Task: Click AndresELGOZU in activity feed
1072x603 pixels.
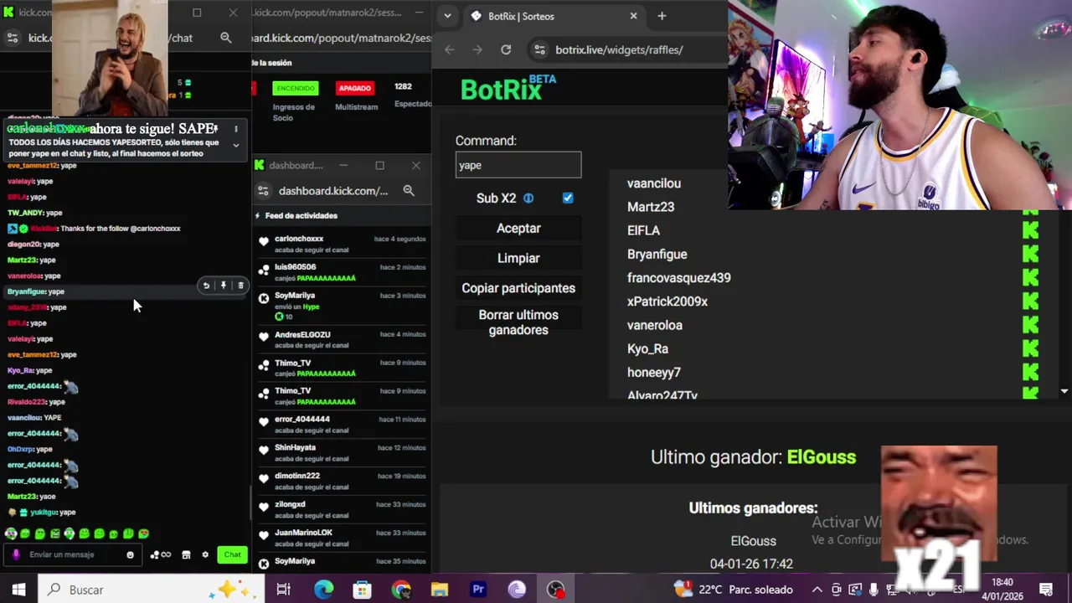Action: 302,335
